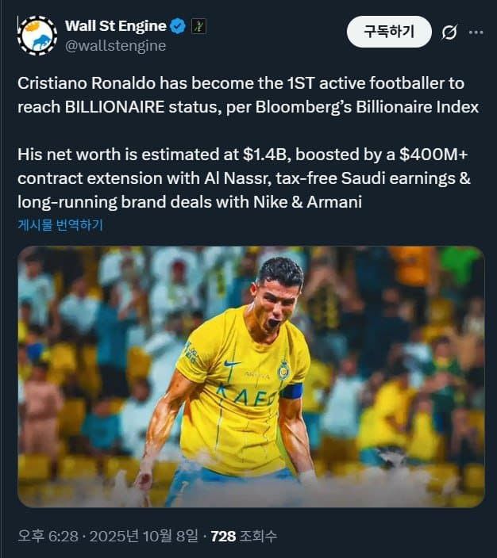Click the Wall St Engine profile avatar
This screenshot has height=558, width=497.
(x=37, y=36)
